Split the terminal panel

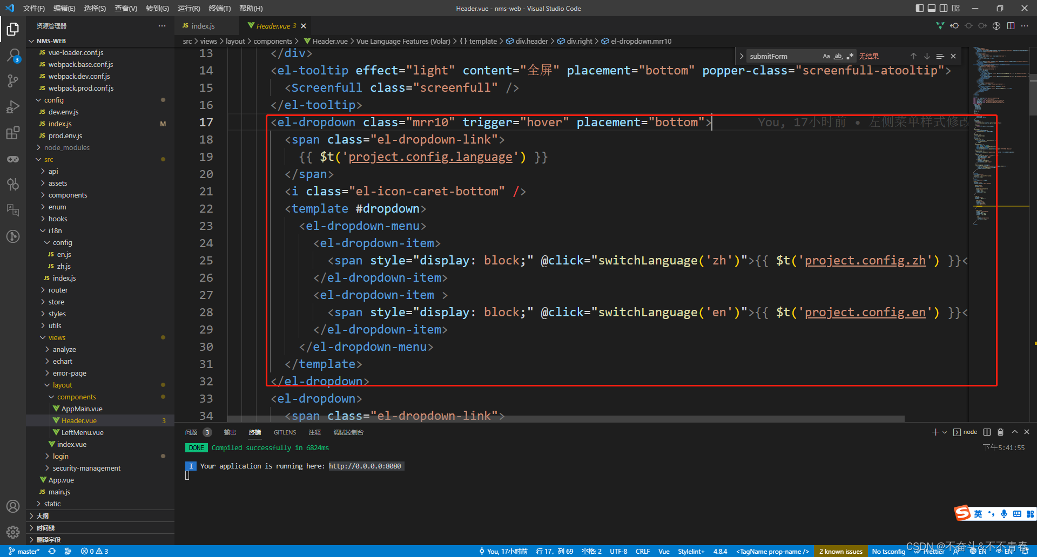click(987, 432)
